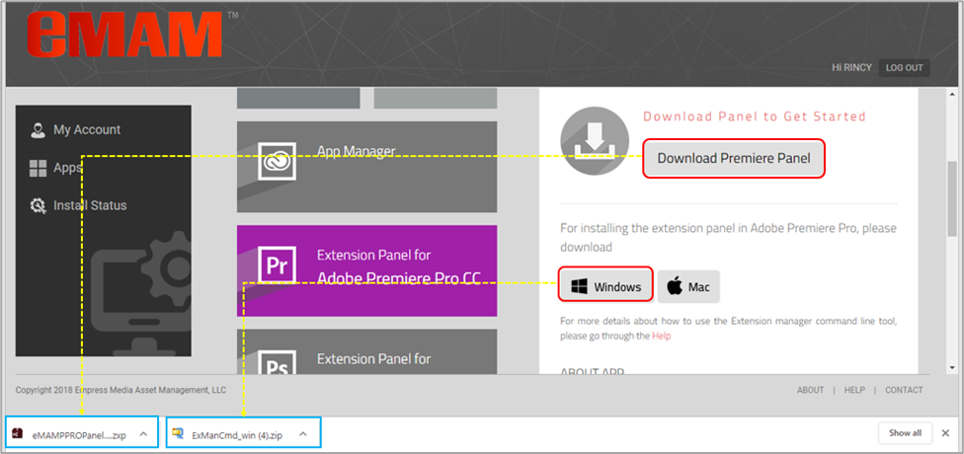Select the App Manager tile
Screen dimensions: 964x454
point(367,167)
